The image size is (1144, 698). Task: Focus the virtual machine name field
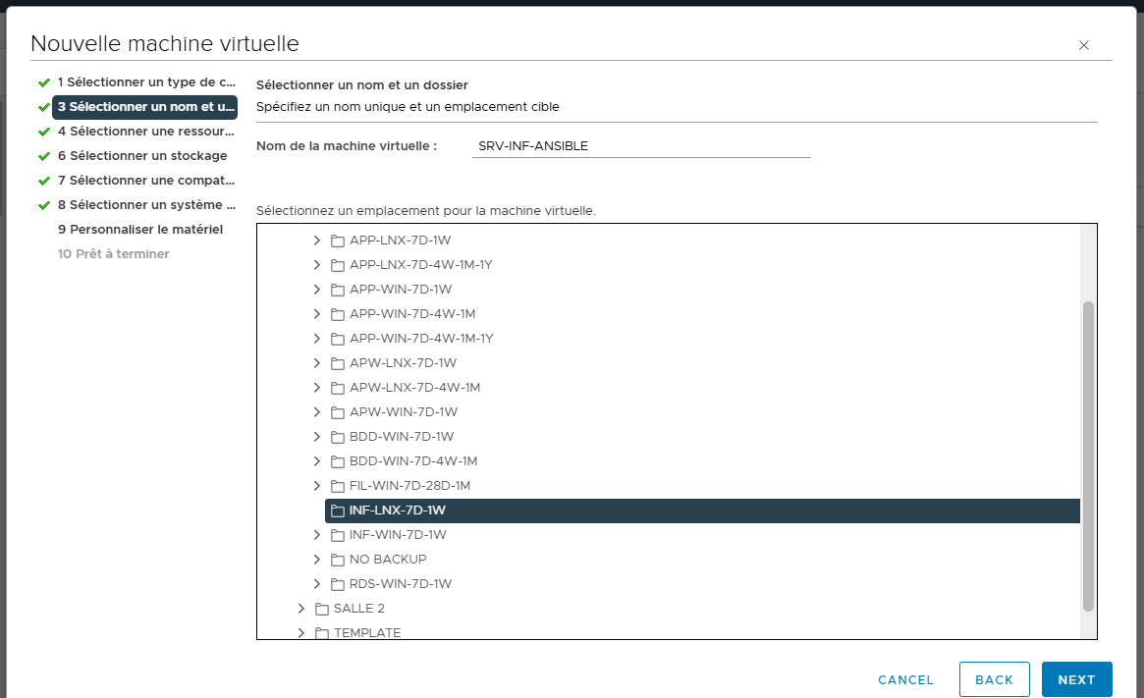click(641, 146)
